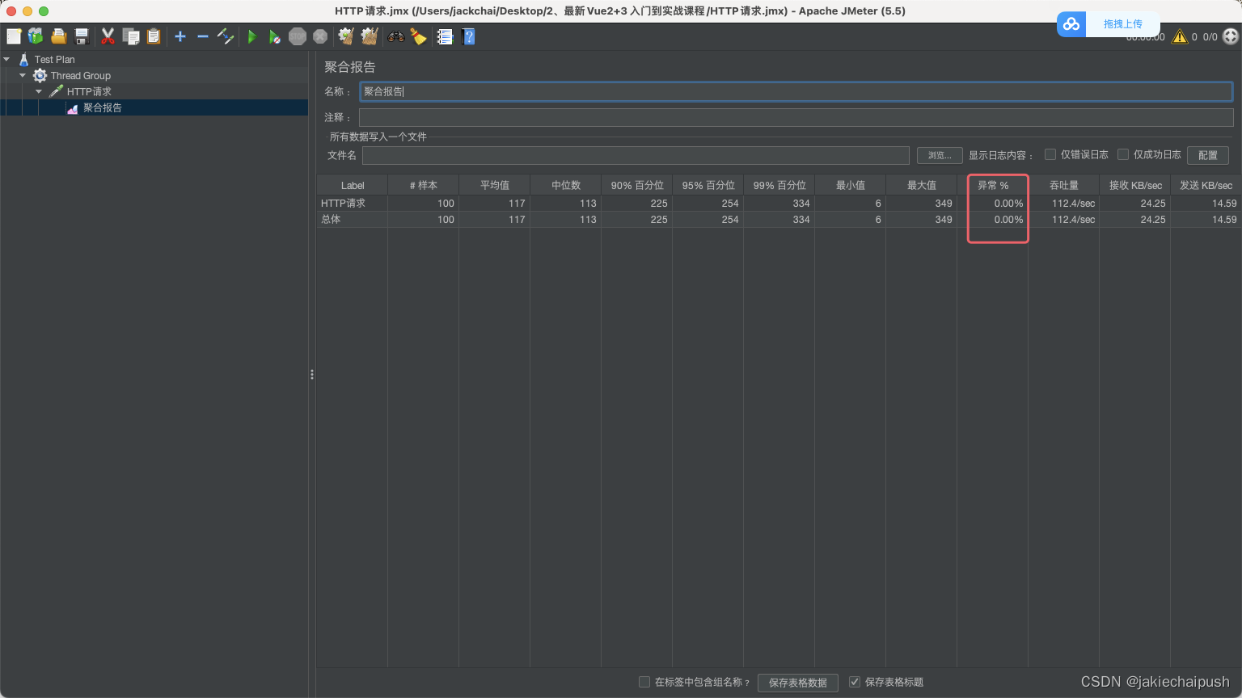This screenshot has width=1242, height=698.
Task: Click the Cut scissors icon
Action: click(x=108, y=36)
